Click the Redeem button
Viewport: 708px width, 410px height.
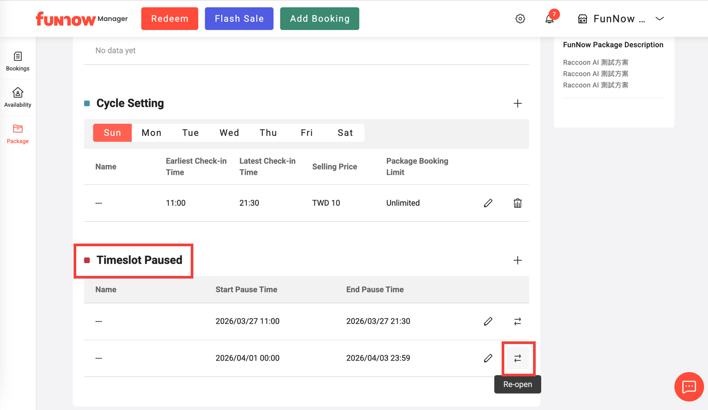click(170, 19)
